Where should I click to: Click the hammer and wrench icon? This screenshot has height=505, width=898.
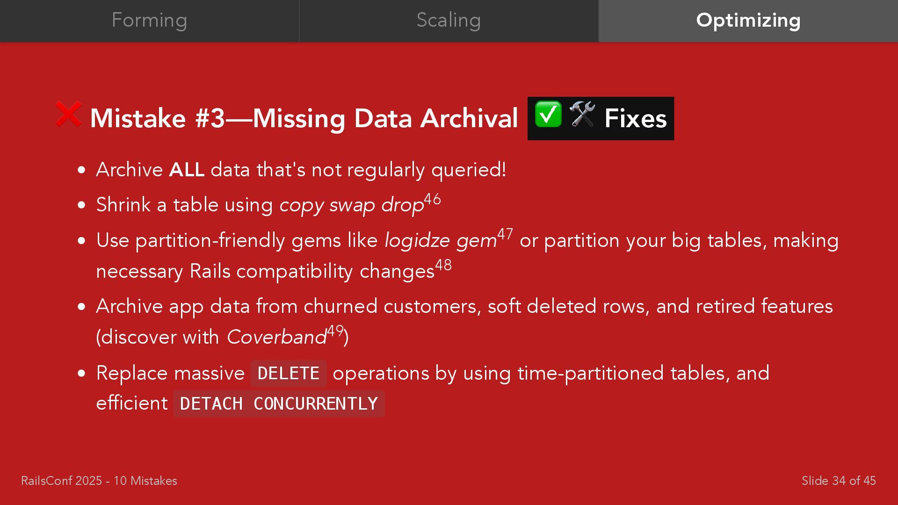(582, 114)
